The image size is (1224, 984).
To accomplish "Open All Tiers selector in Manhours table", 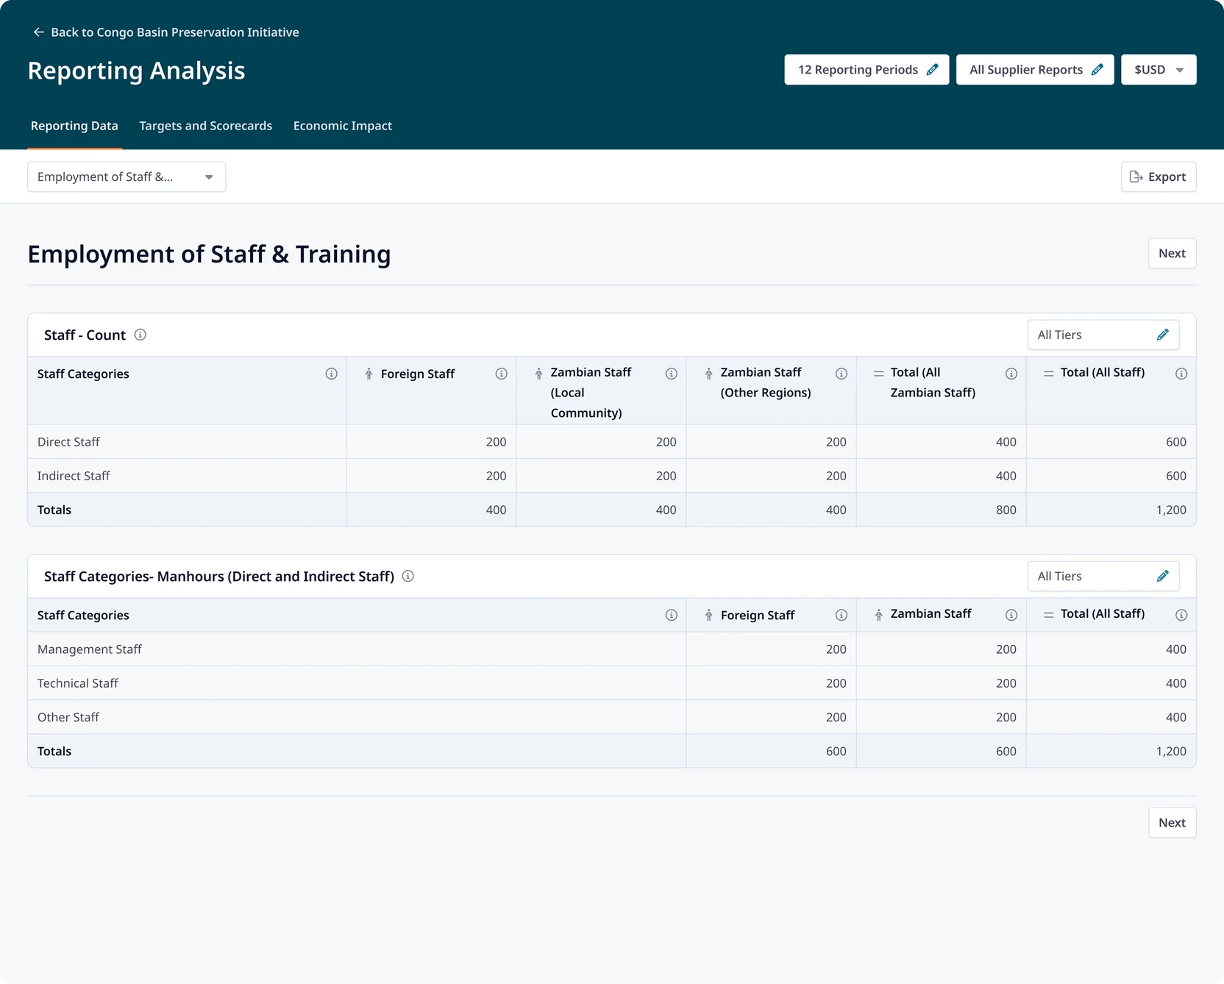I will [x=1103, y=576].
